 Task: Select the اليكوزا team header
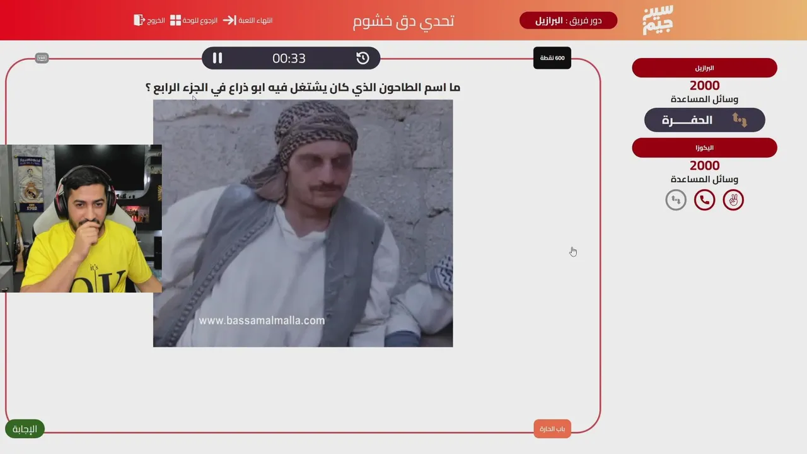[x=704, y=148]
